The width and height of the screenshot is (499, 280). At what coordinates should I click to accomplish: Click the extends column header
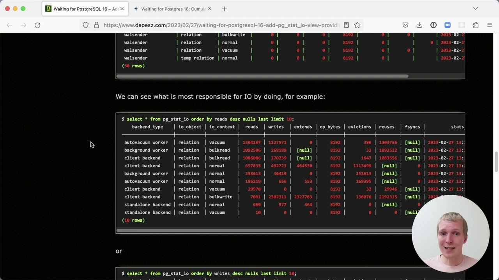point(303,127)
